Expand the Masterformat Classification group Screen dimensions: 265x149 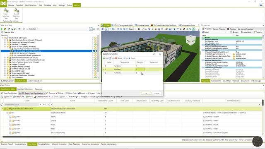click(5, 58)
